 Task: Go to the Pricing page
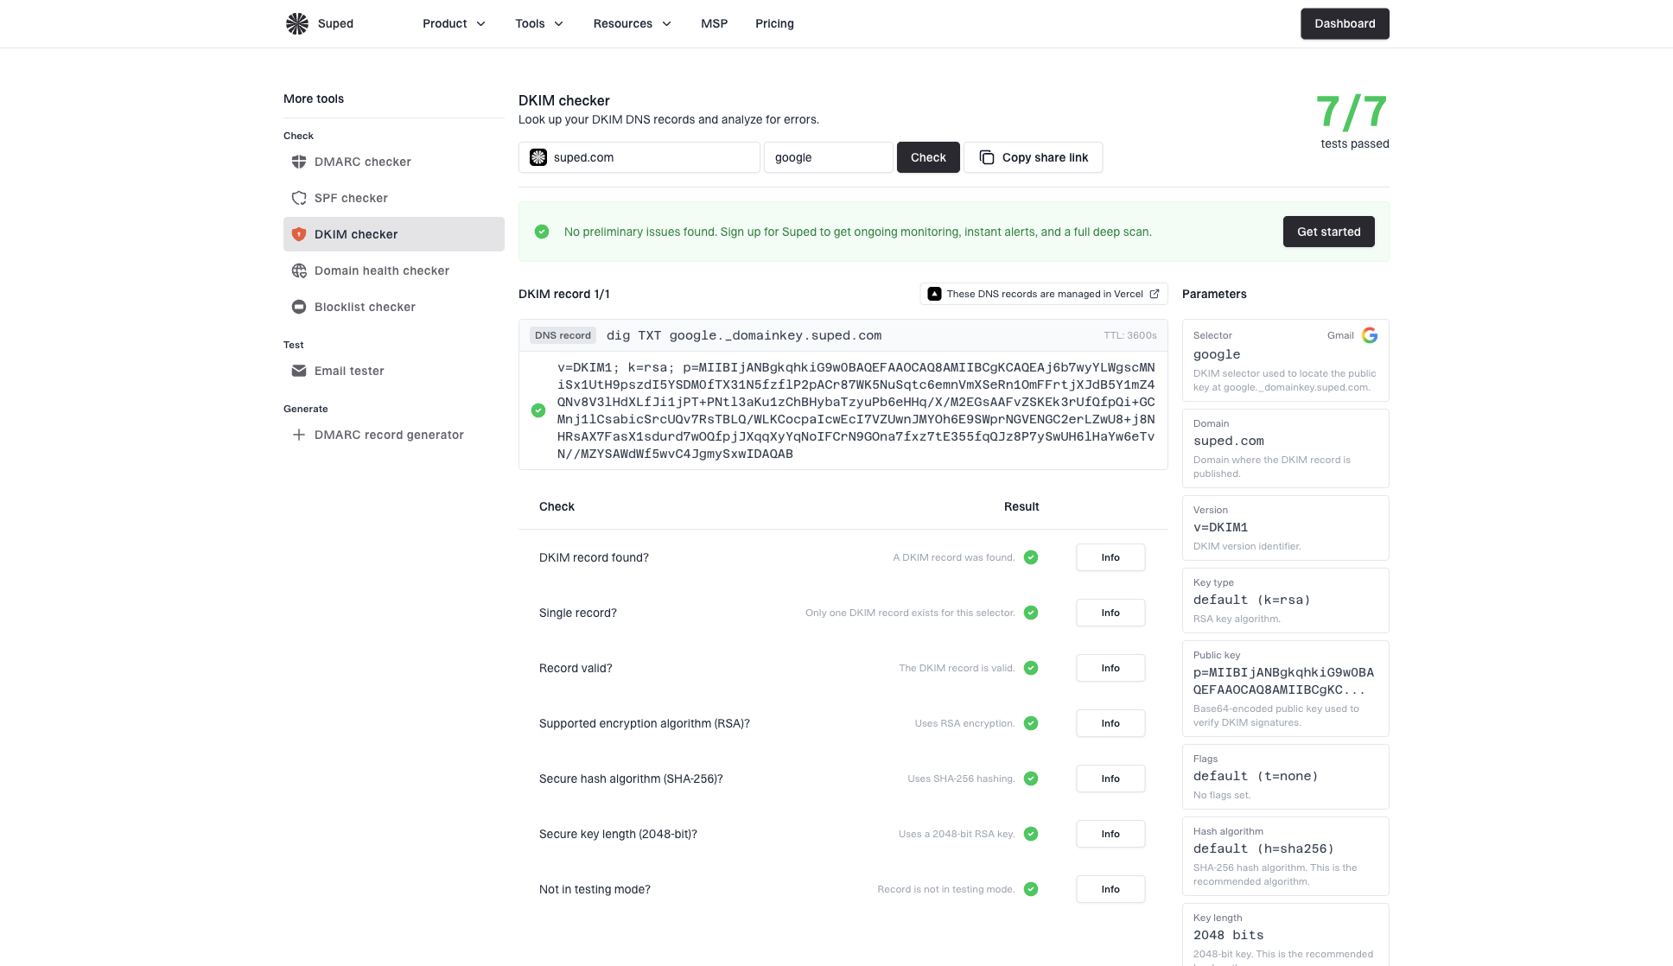click(774, 23)
